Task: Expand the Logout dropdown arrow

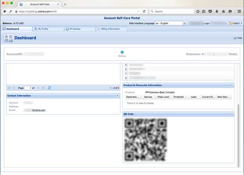Action: pos(242,23)
